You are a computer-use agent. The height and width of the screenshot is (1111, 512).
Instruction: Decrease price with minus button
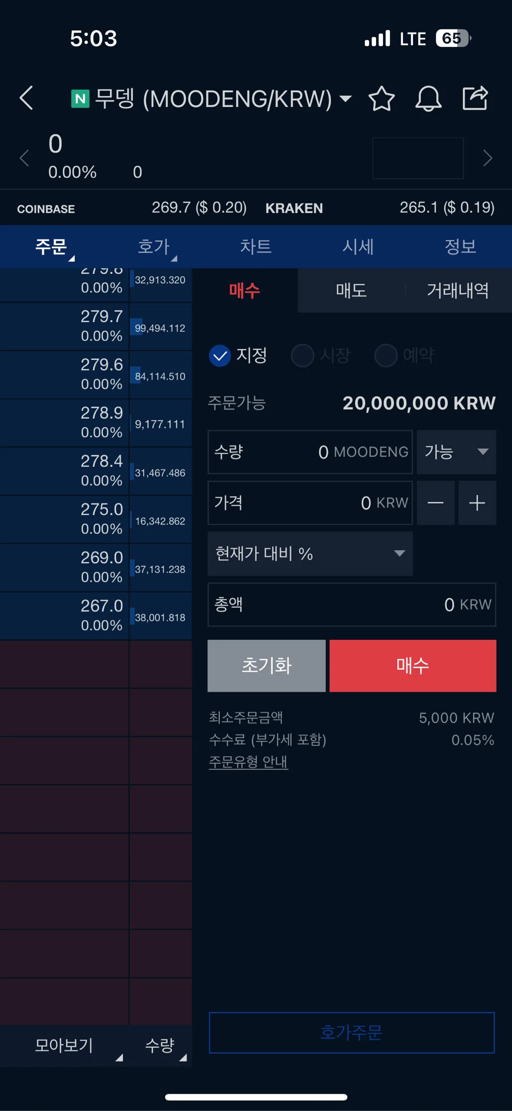[x=435, y=503]
